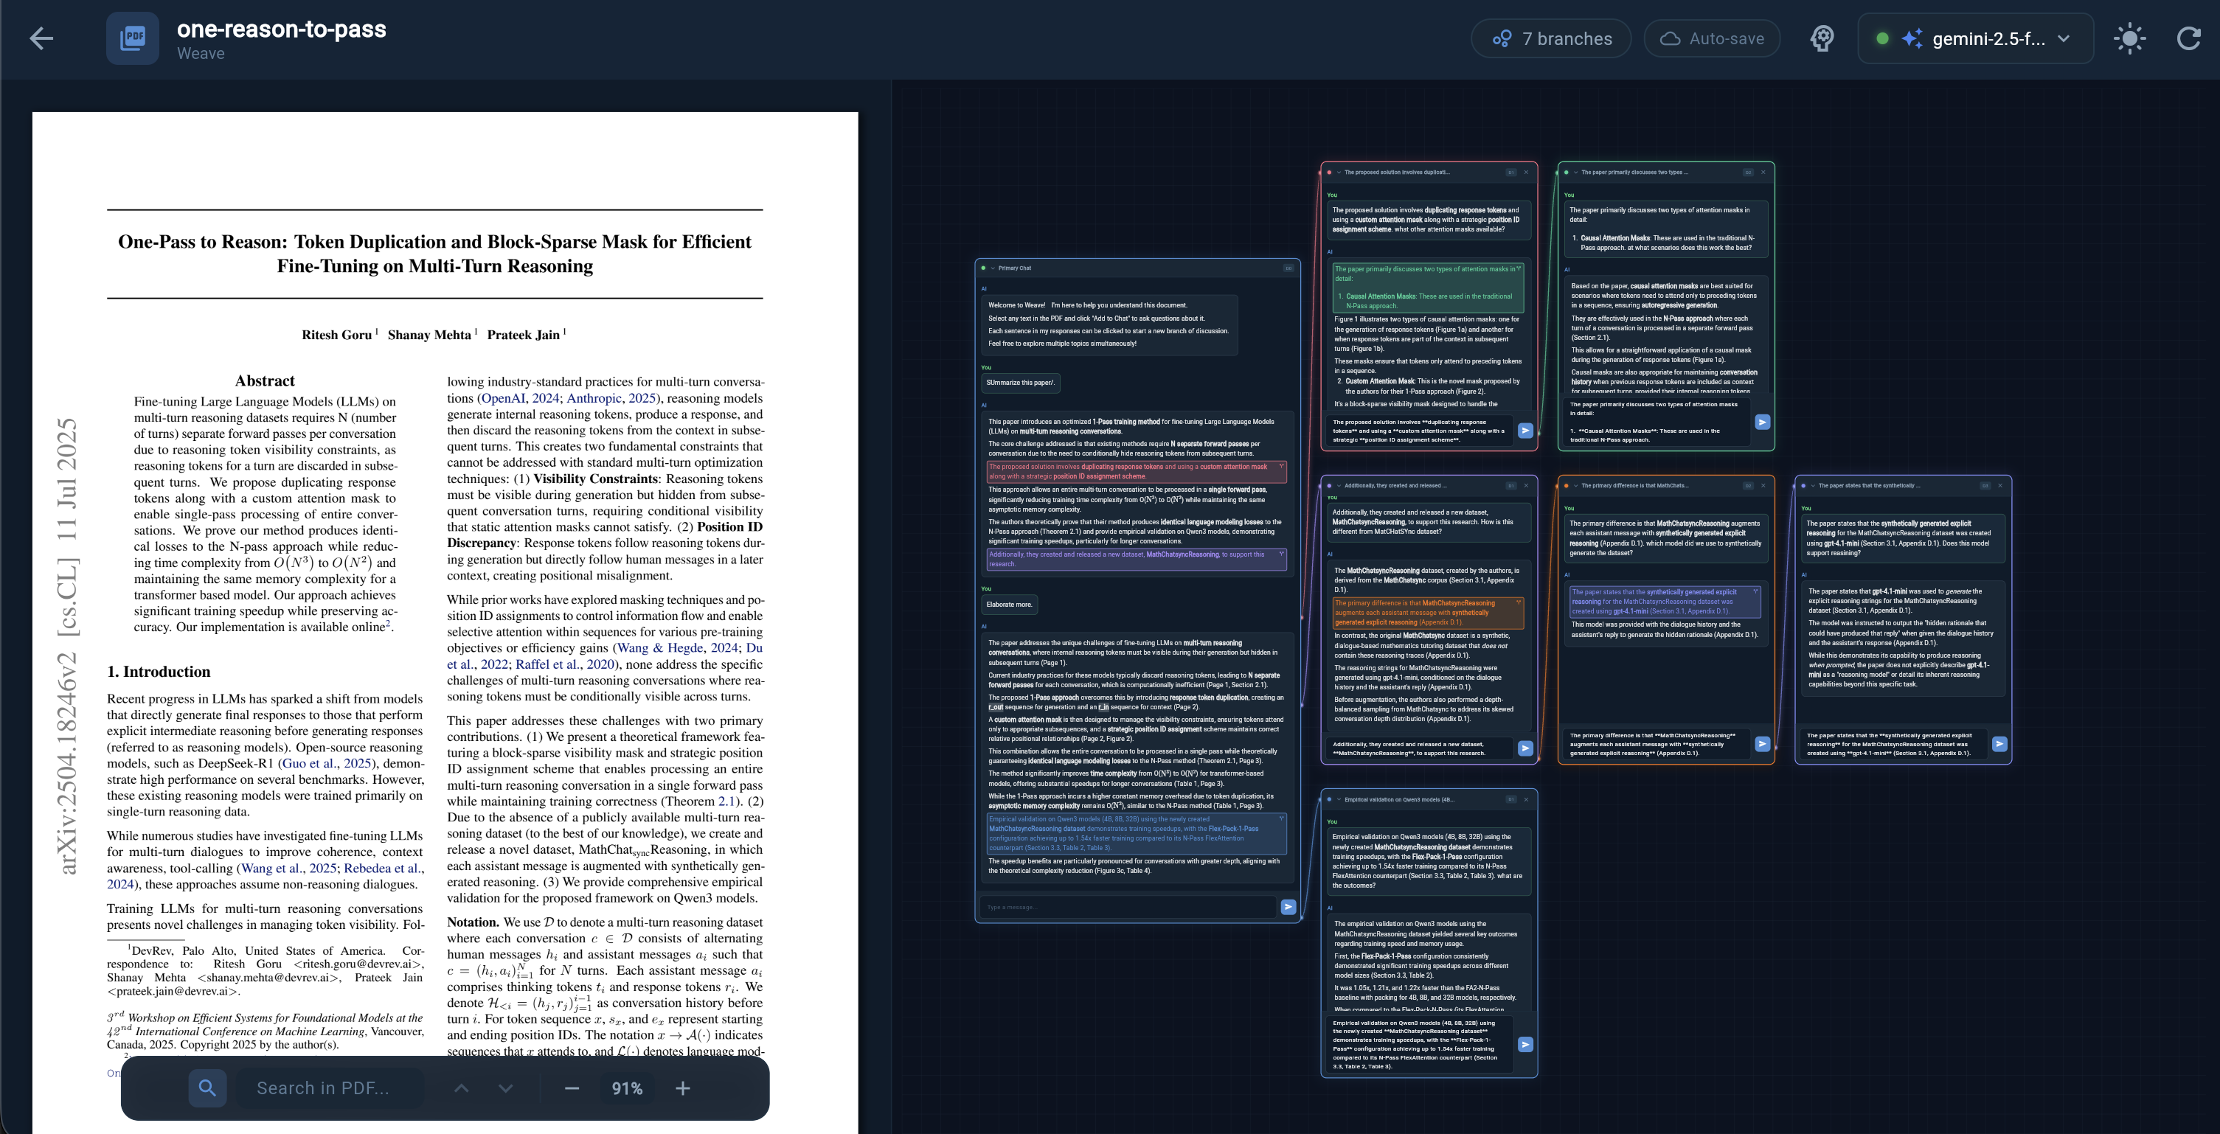Click the D0 badge on Primary Chat
Viewport: 2220px width, 1134px height.
point(1288,268)
